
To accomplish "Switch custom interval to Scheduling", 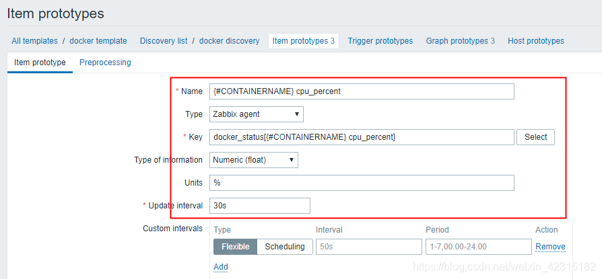I will coord(285,247).
